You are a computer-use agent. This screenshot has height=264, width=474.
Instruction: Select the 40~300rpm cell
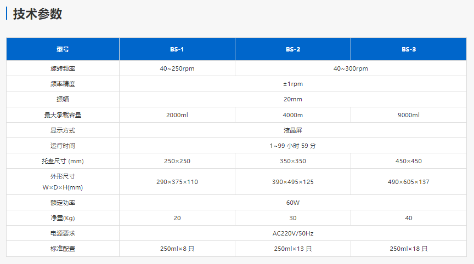350,68
